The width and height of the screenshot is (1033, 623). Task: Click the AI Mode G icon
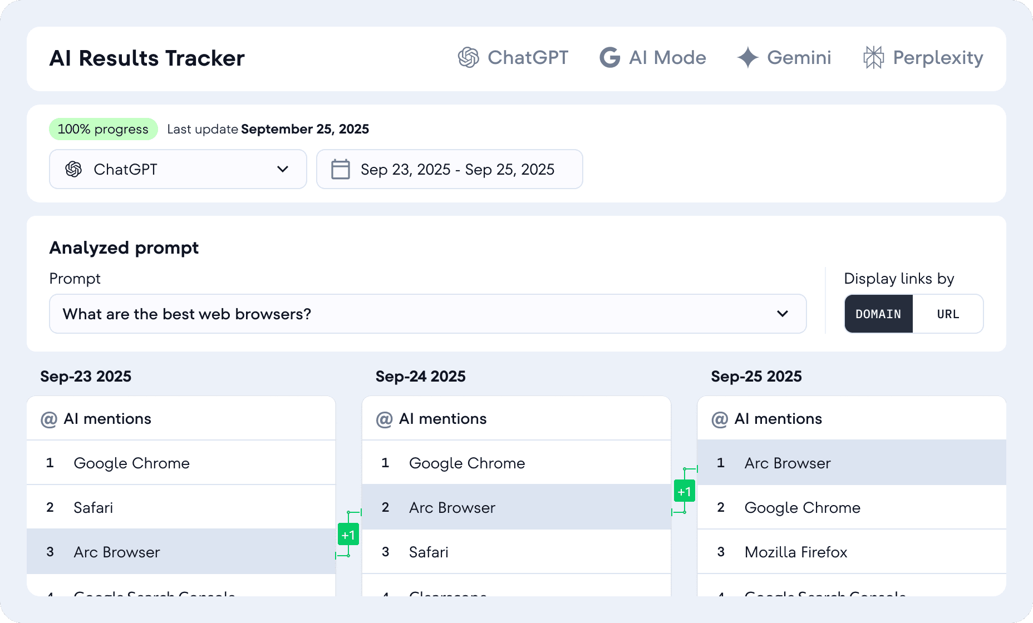(x=609, y=57)
